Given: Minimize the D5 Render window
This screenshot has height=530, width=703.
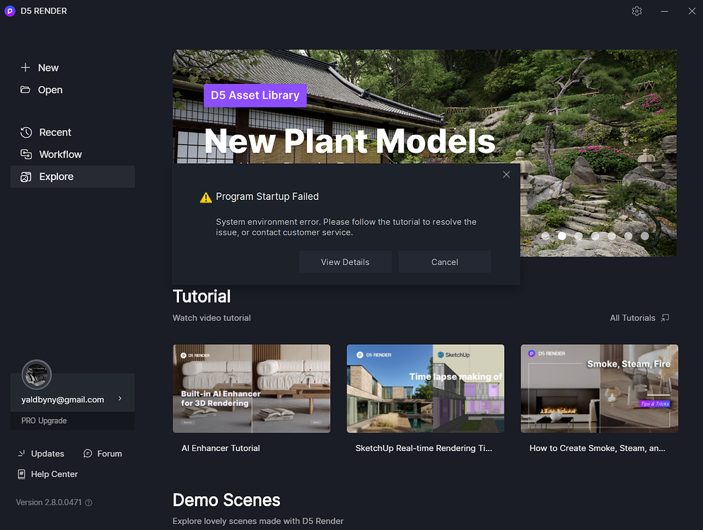Looking at the screenshot, I should click(x=664, y=11).
